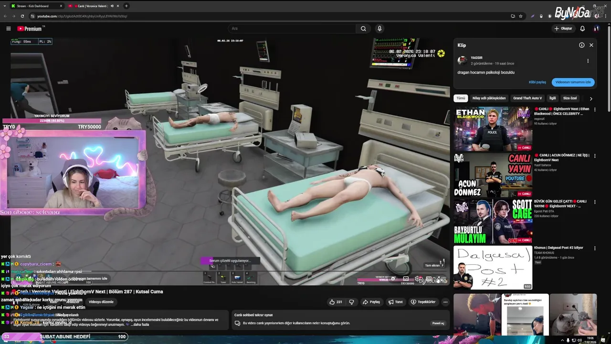This screenshot has height=344, width=611.
Task: Select the Nilay adlı yükleyiciden chip
Action: pos(489,98)
